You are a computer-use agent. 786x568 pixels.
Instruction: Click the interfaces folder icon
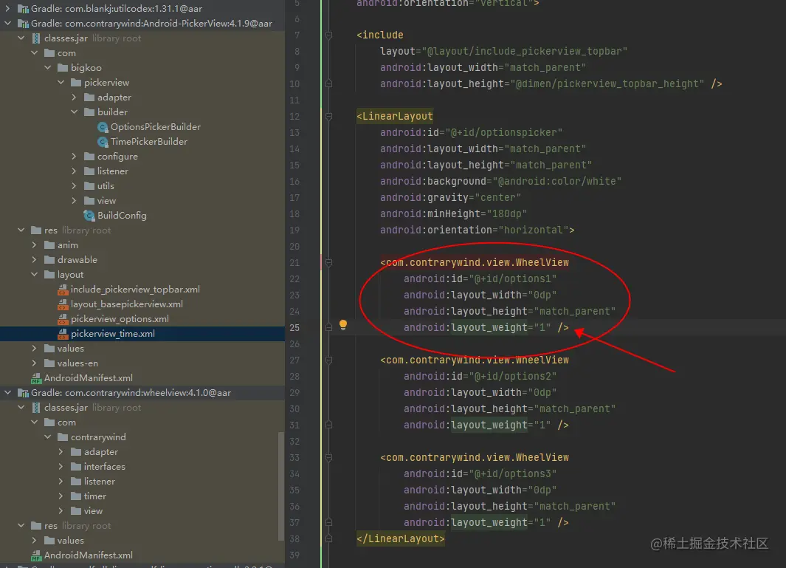click(76, 467)
